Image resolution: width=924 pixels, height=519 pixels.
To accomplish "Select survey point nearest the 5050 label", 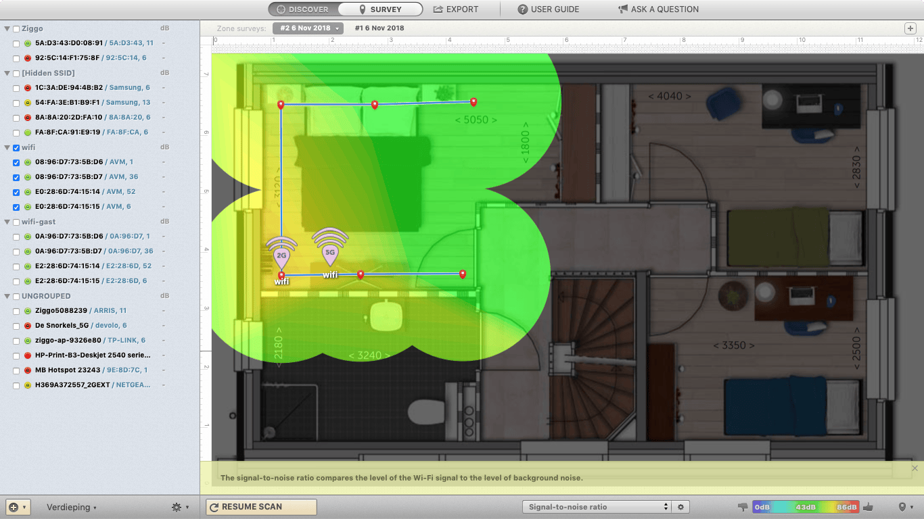I will pos(473,102).
